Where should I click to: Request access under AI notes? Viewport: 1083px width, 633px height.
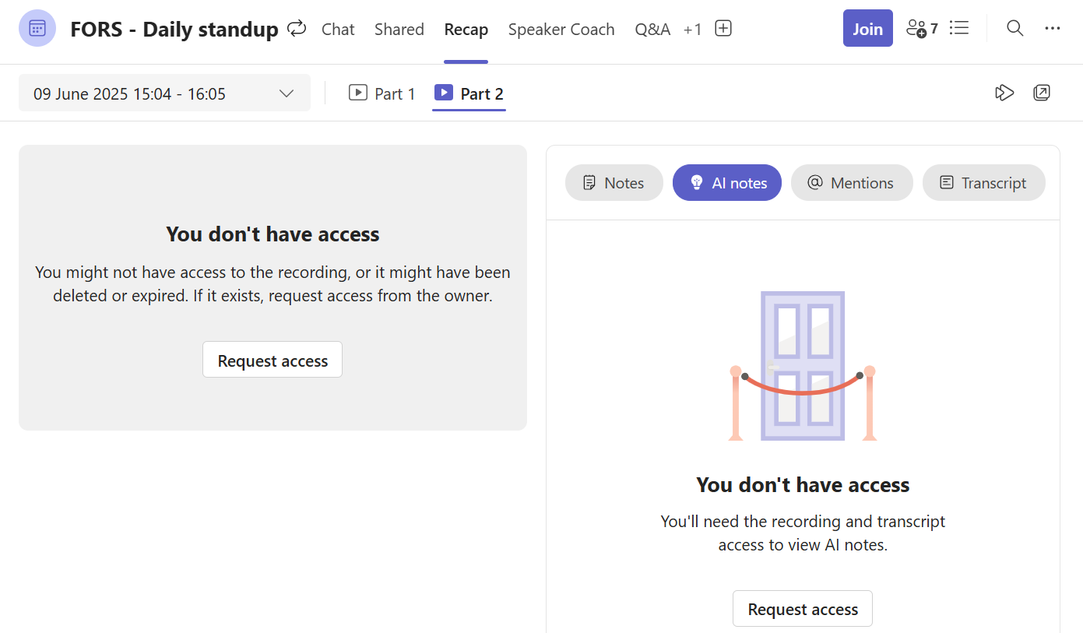803,609
